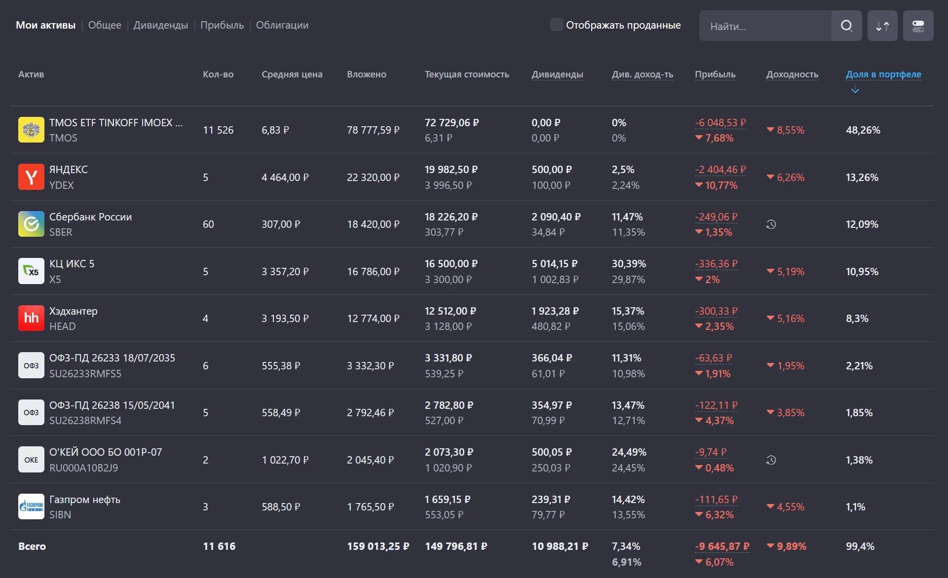Image resolution: width=948 pixels, height=578 pixels.
Task: Click the X5 logo icon
Action: click(x=31, y=271)
